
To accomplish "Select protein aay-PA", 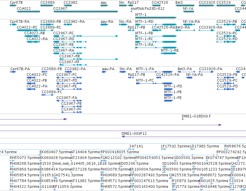I will [x=108, y=69].
